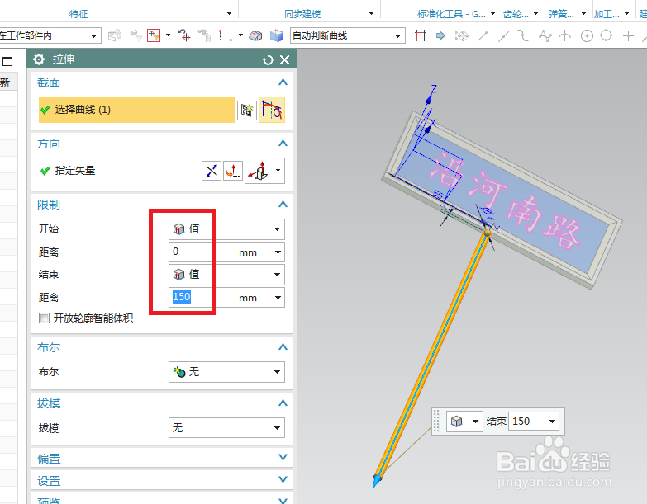Viewport: 647px width, 504px height.
Task: Collapse the 限制 section
Action: pyautogui.click(x=283, y=205)
